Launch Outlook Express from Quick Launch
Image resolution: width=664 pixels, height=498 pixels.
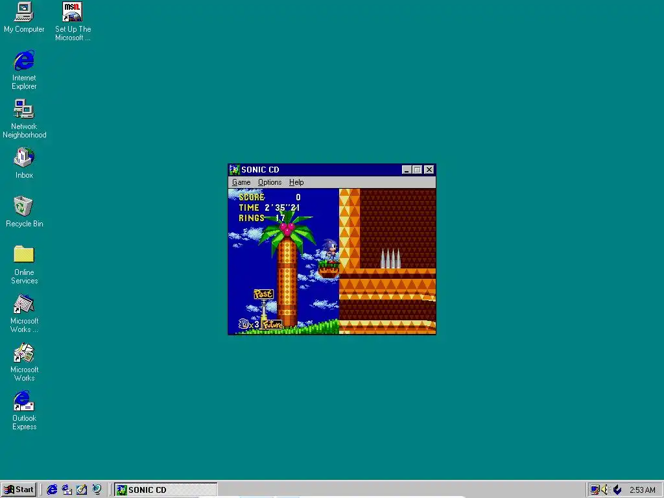tap(67, 490)
